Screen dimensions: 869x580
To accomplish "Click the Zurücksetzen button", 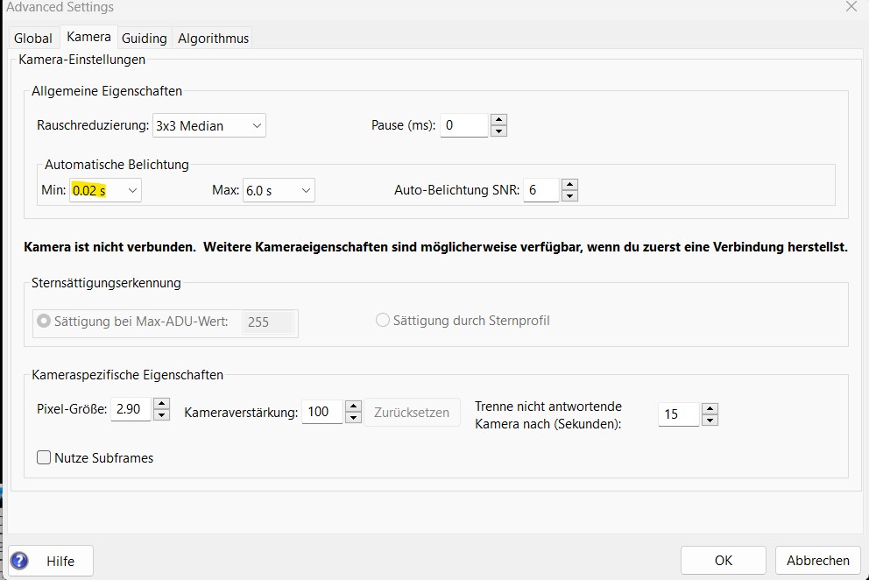I will [x=412, y=413].
